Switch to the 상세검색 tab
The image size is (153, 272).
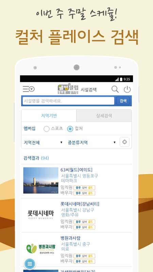[104, 116]
